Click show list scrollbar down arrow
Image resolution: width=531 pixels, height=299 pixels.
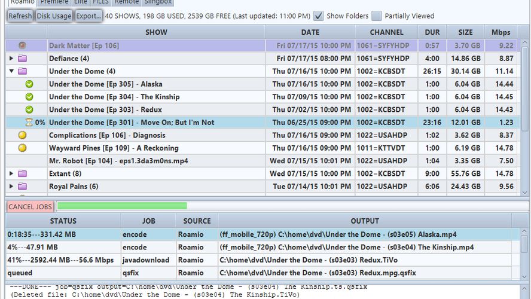(524, 193)
